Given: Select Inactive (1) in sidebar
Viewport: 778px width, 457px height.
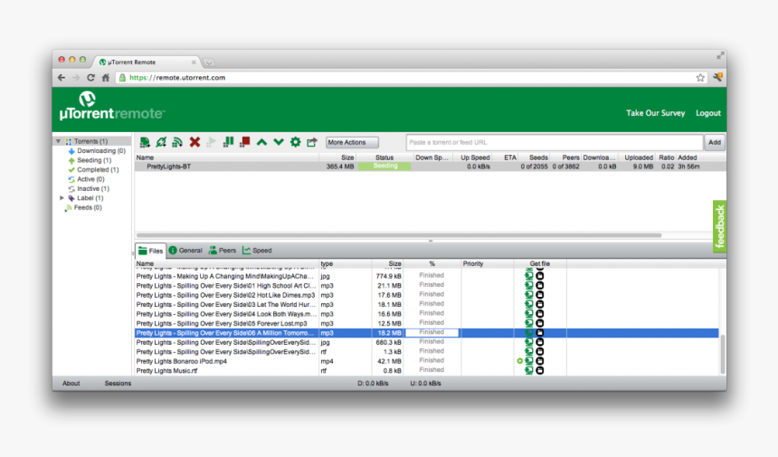Looking at the screenshot, I should tap(89, 188).
